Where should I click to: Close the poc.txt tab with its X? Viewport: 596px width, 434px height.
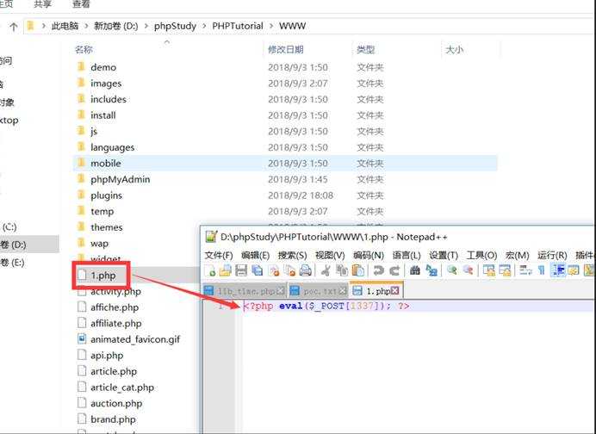[x=343, y=291]
